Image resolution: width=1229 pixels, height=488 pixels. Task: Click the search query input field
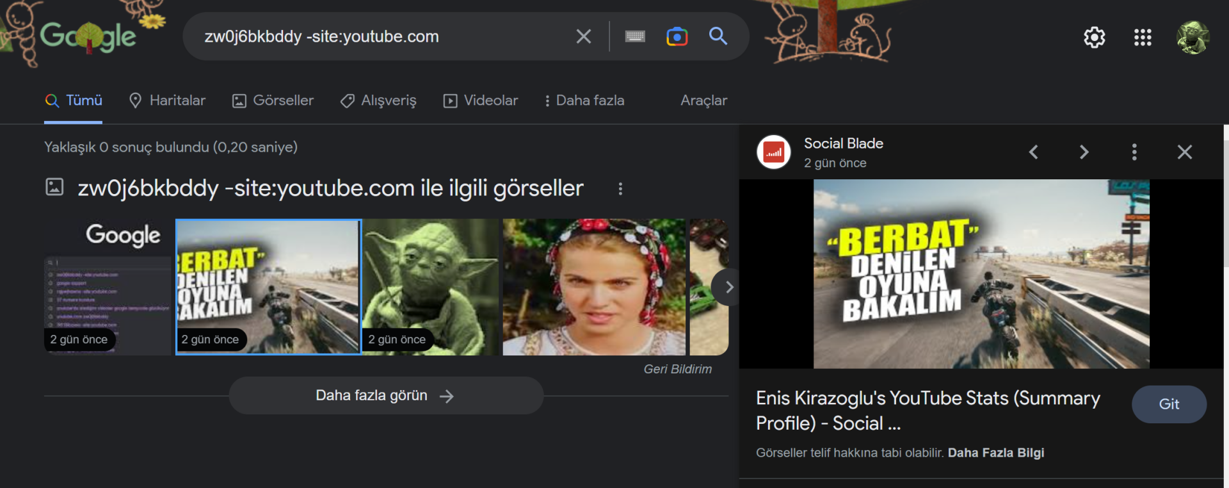[x=384, y=37]
